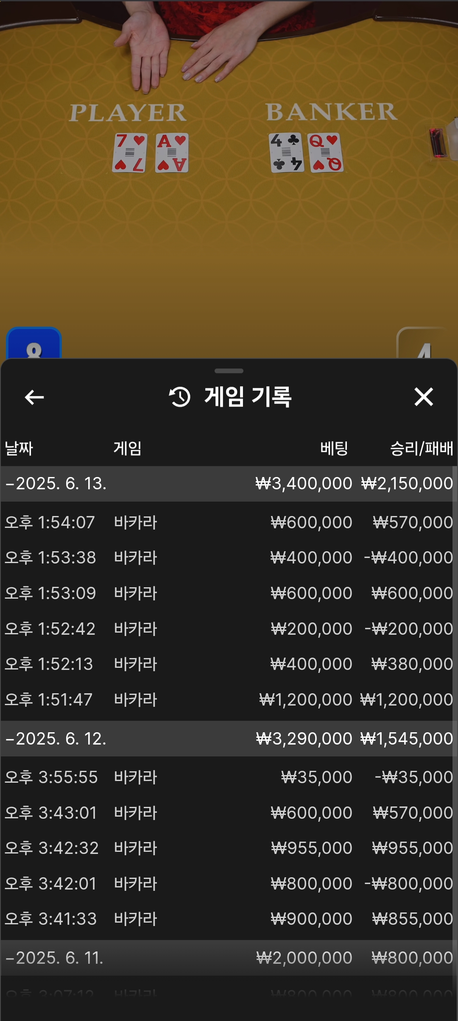Tap the panel's top handle bar
Image resolution: width=458 pixels, height=1021 pixels.
pyautogui.click(x=229, y=371)
